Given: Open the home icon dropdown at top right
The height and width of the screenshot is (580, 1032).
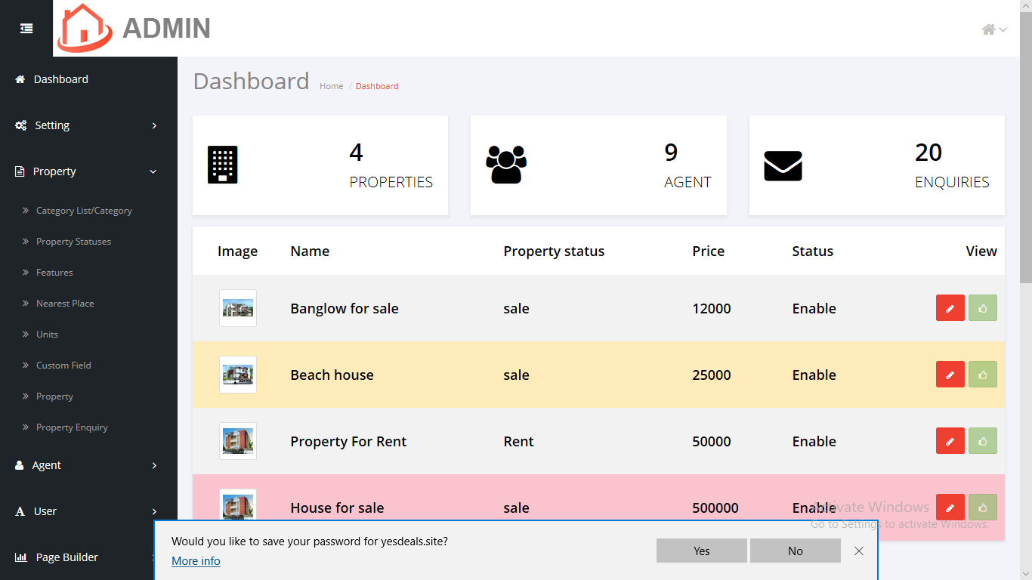Looking at the screenshot, I should click(993, 29).
